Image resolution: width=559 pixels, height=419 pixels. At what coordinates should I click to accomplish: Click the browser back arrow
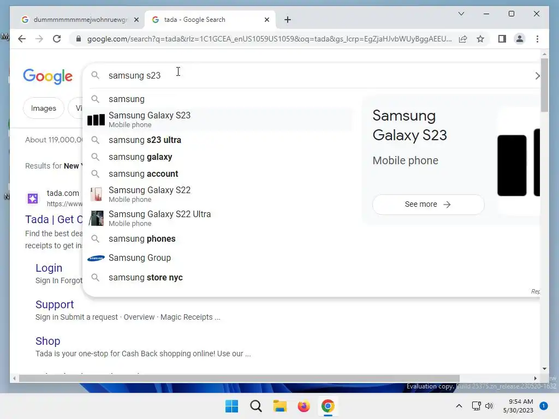point(22,39)
